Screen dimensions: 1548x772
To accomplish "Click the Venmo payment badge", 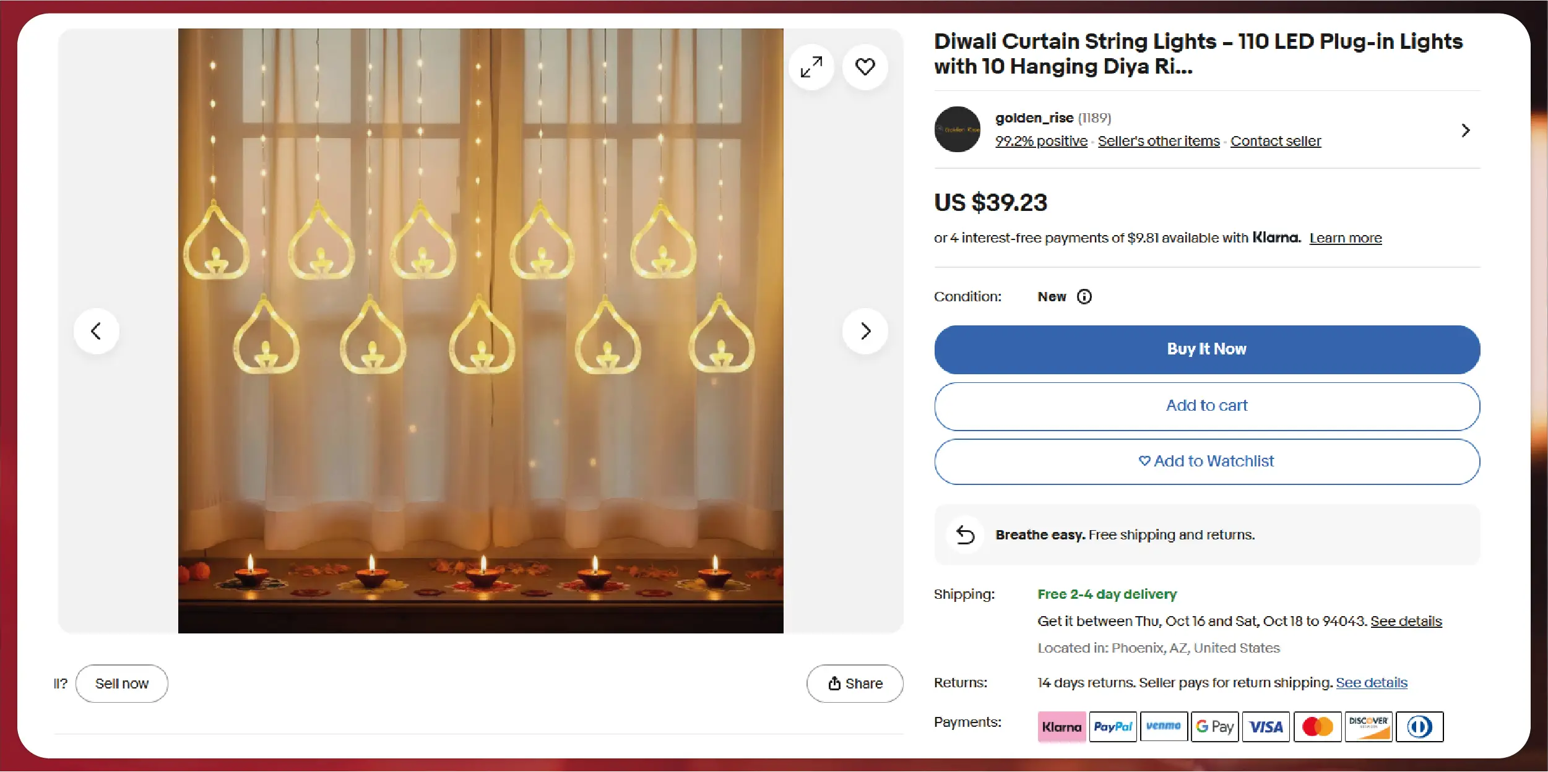I will pyautogui.click(x=1163, y=727).
